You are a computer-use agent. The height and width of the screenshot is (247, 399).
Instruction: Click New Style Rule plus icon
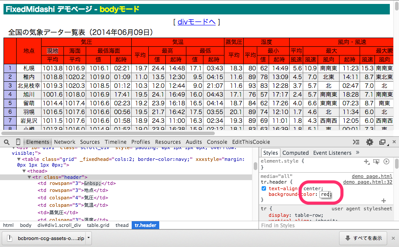pyautogui.click(x=367, y=161)
